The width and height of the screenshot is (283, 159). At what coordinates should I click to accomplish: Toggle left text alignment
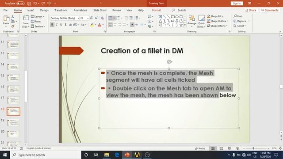click(x=110, y=25)
